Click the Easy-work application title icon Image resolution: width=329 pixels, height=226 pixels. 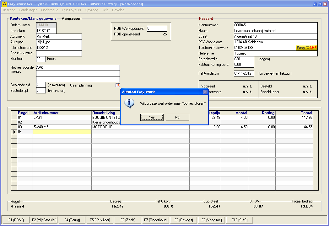click(x=4, y=4)
